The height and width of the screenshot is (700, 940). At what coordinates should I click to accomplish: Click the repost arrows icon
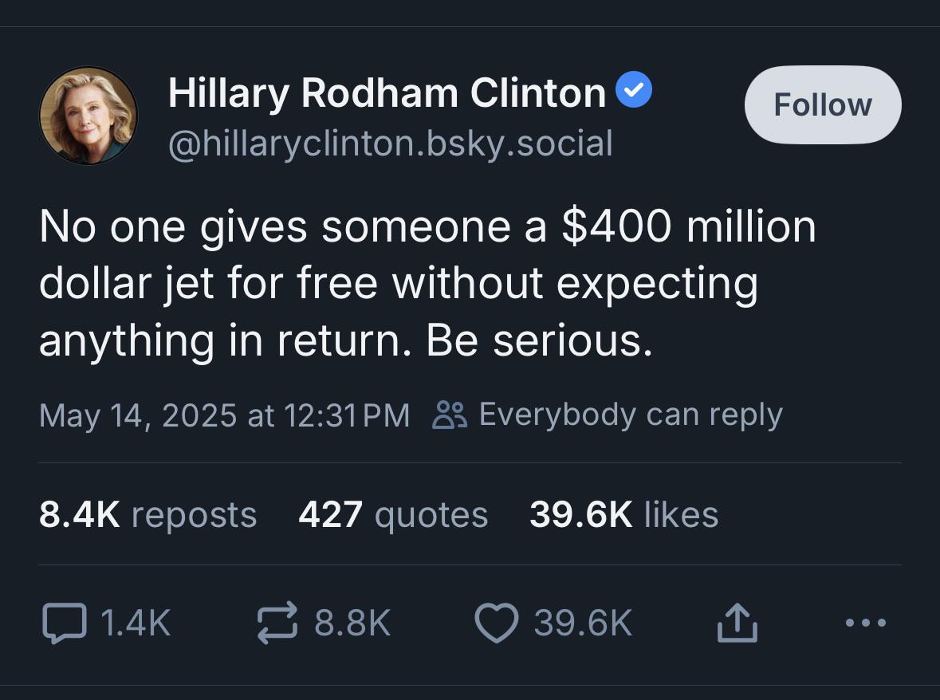point(278,623)
